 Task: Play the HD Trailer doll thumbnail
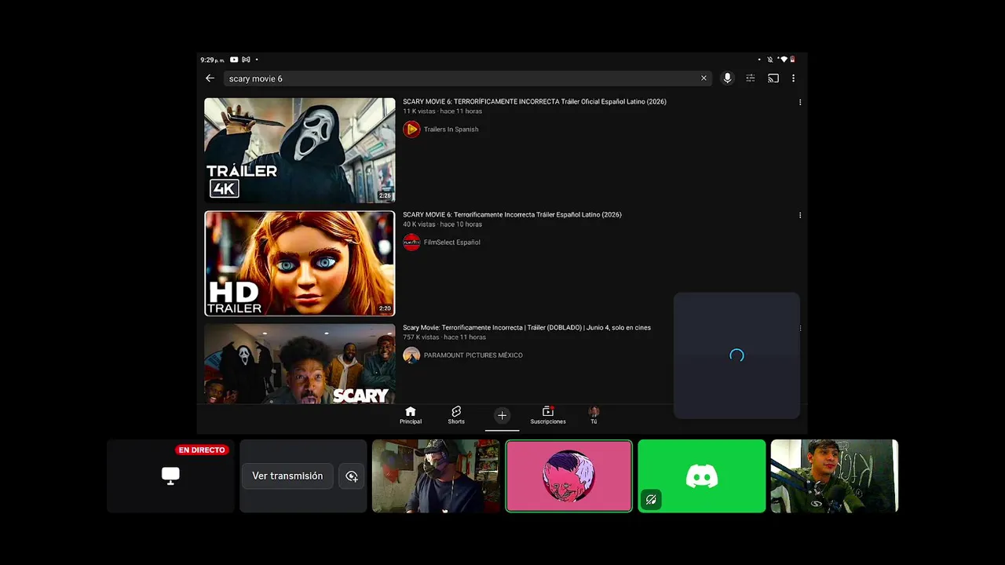pos(300,263)
